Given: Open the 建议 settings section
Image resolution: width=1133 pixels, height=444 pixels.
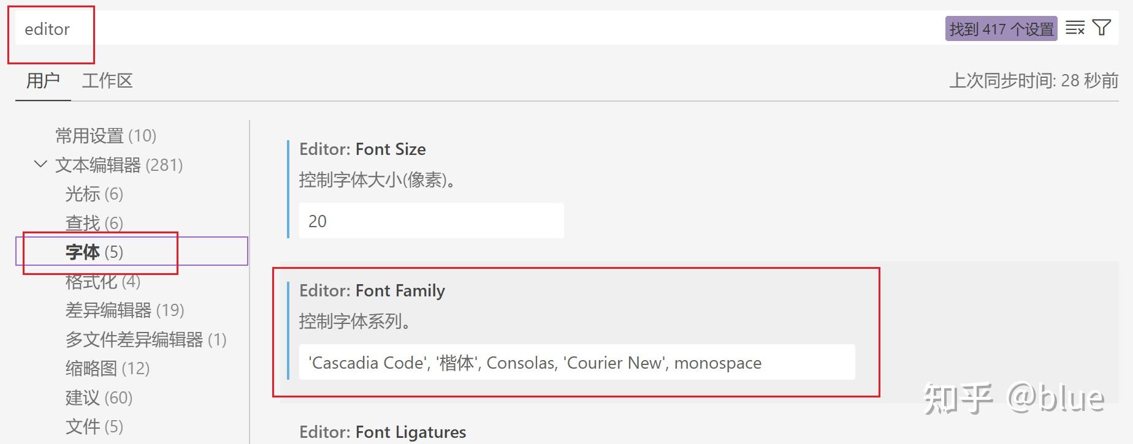Looking at the screenshot, I should tap(99, 397).
